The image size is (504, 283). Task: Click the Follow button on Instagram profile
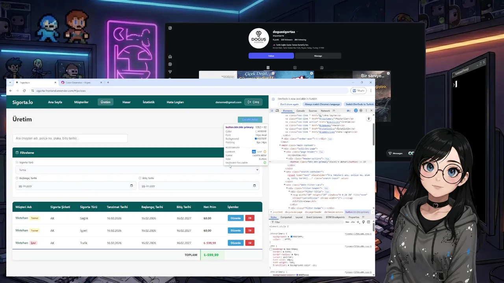(x=271, y=56)
